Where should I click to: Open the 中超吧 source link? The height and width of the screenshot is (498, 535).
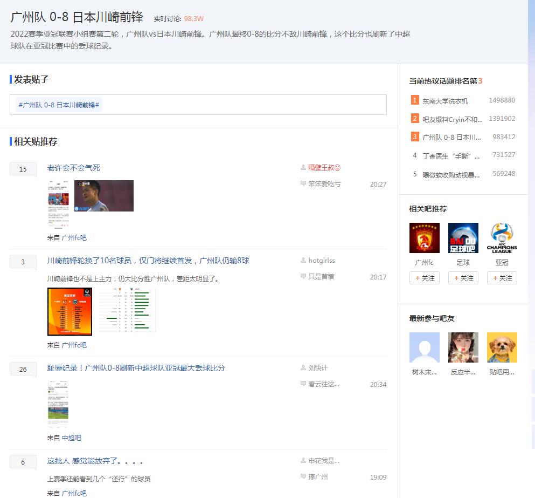tap(71, 438)
